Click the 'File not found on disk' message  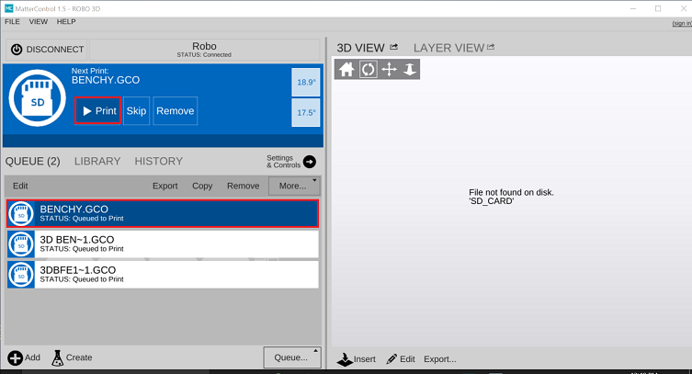pyautogui.click(x=511, y=197)
